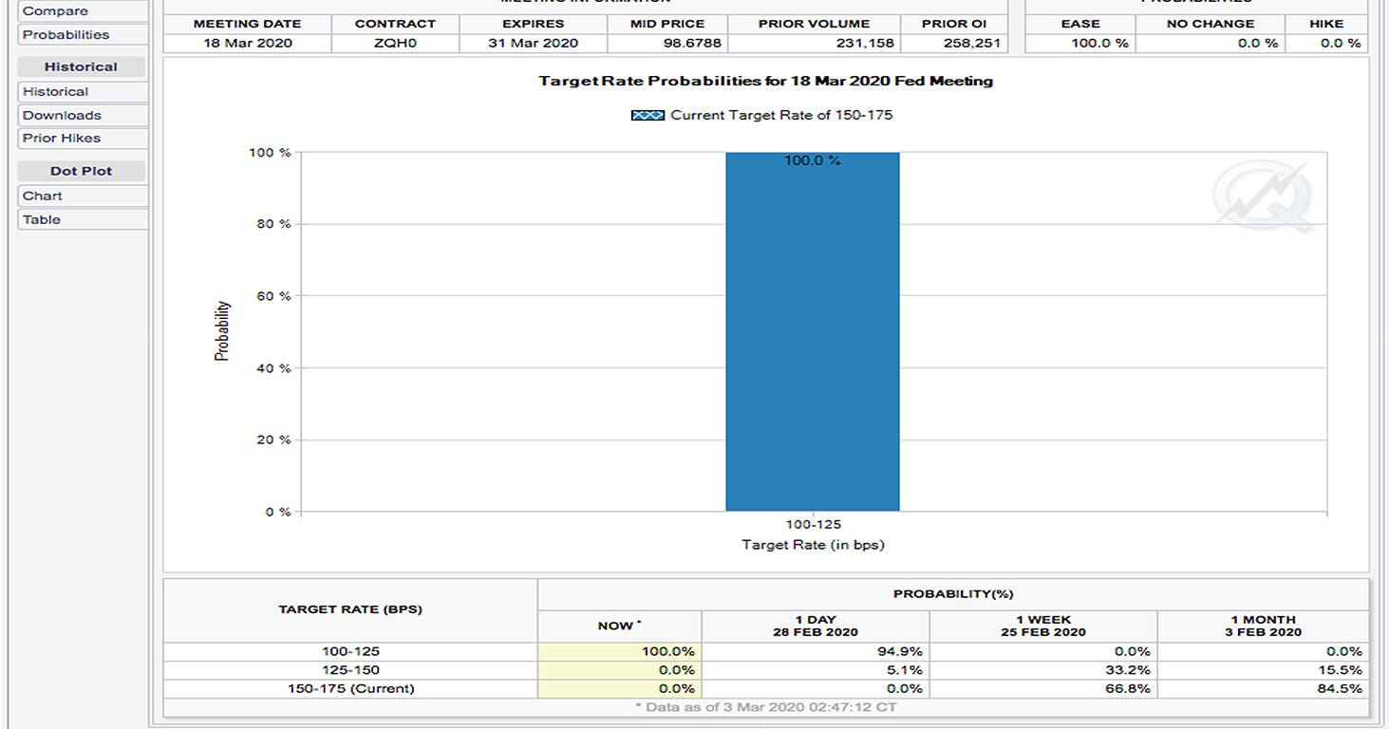Select the 125-150 row label in the table
The width and height of the screenshot is (1389, 729).
(350, 670)
